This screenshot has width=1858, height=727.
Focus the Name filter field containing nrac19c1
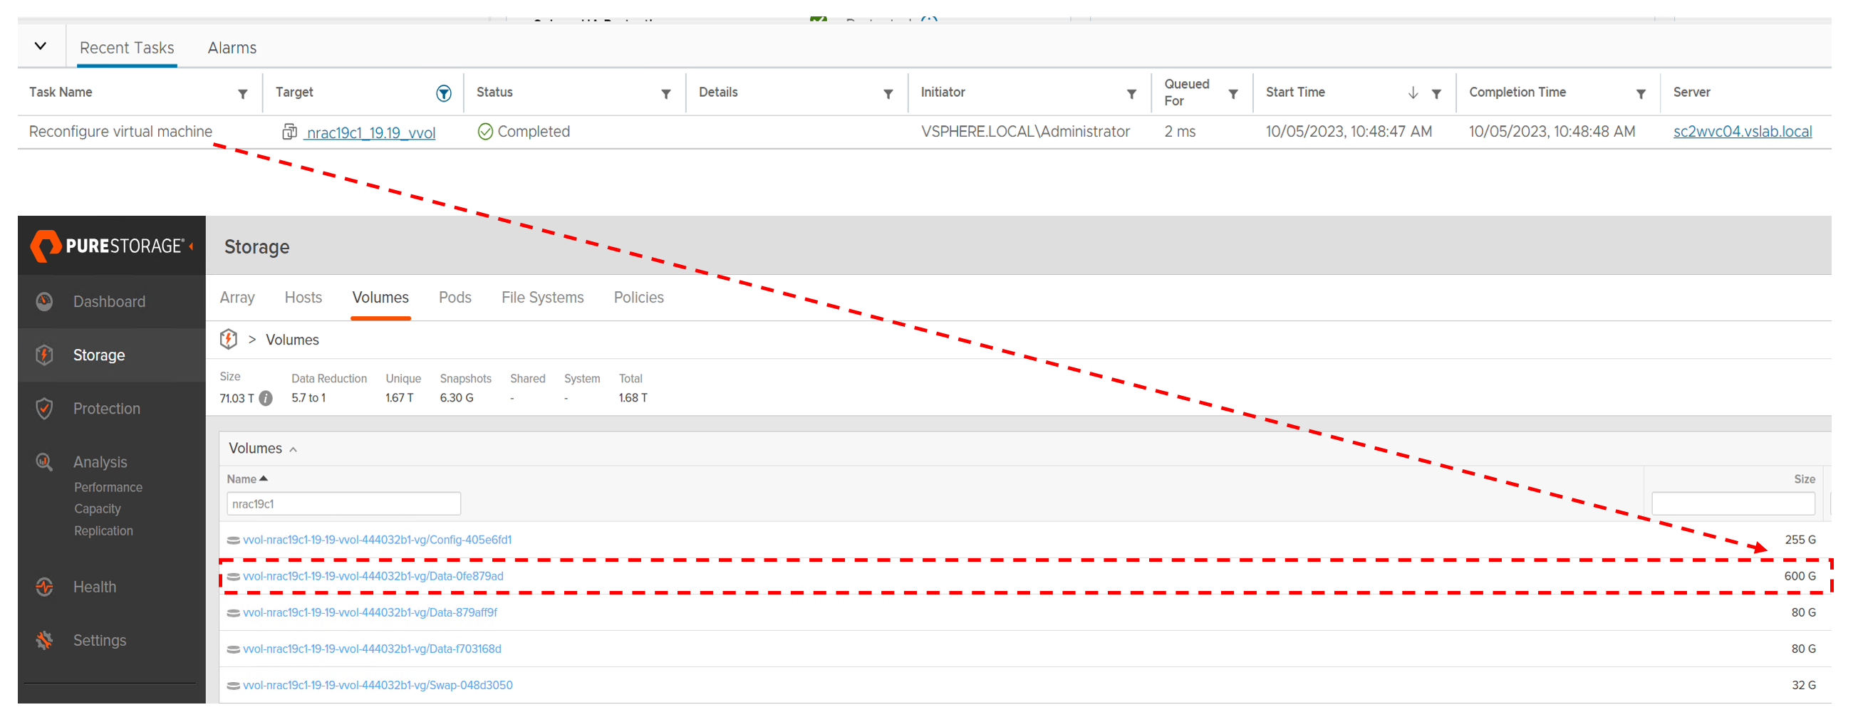343,503
